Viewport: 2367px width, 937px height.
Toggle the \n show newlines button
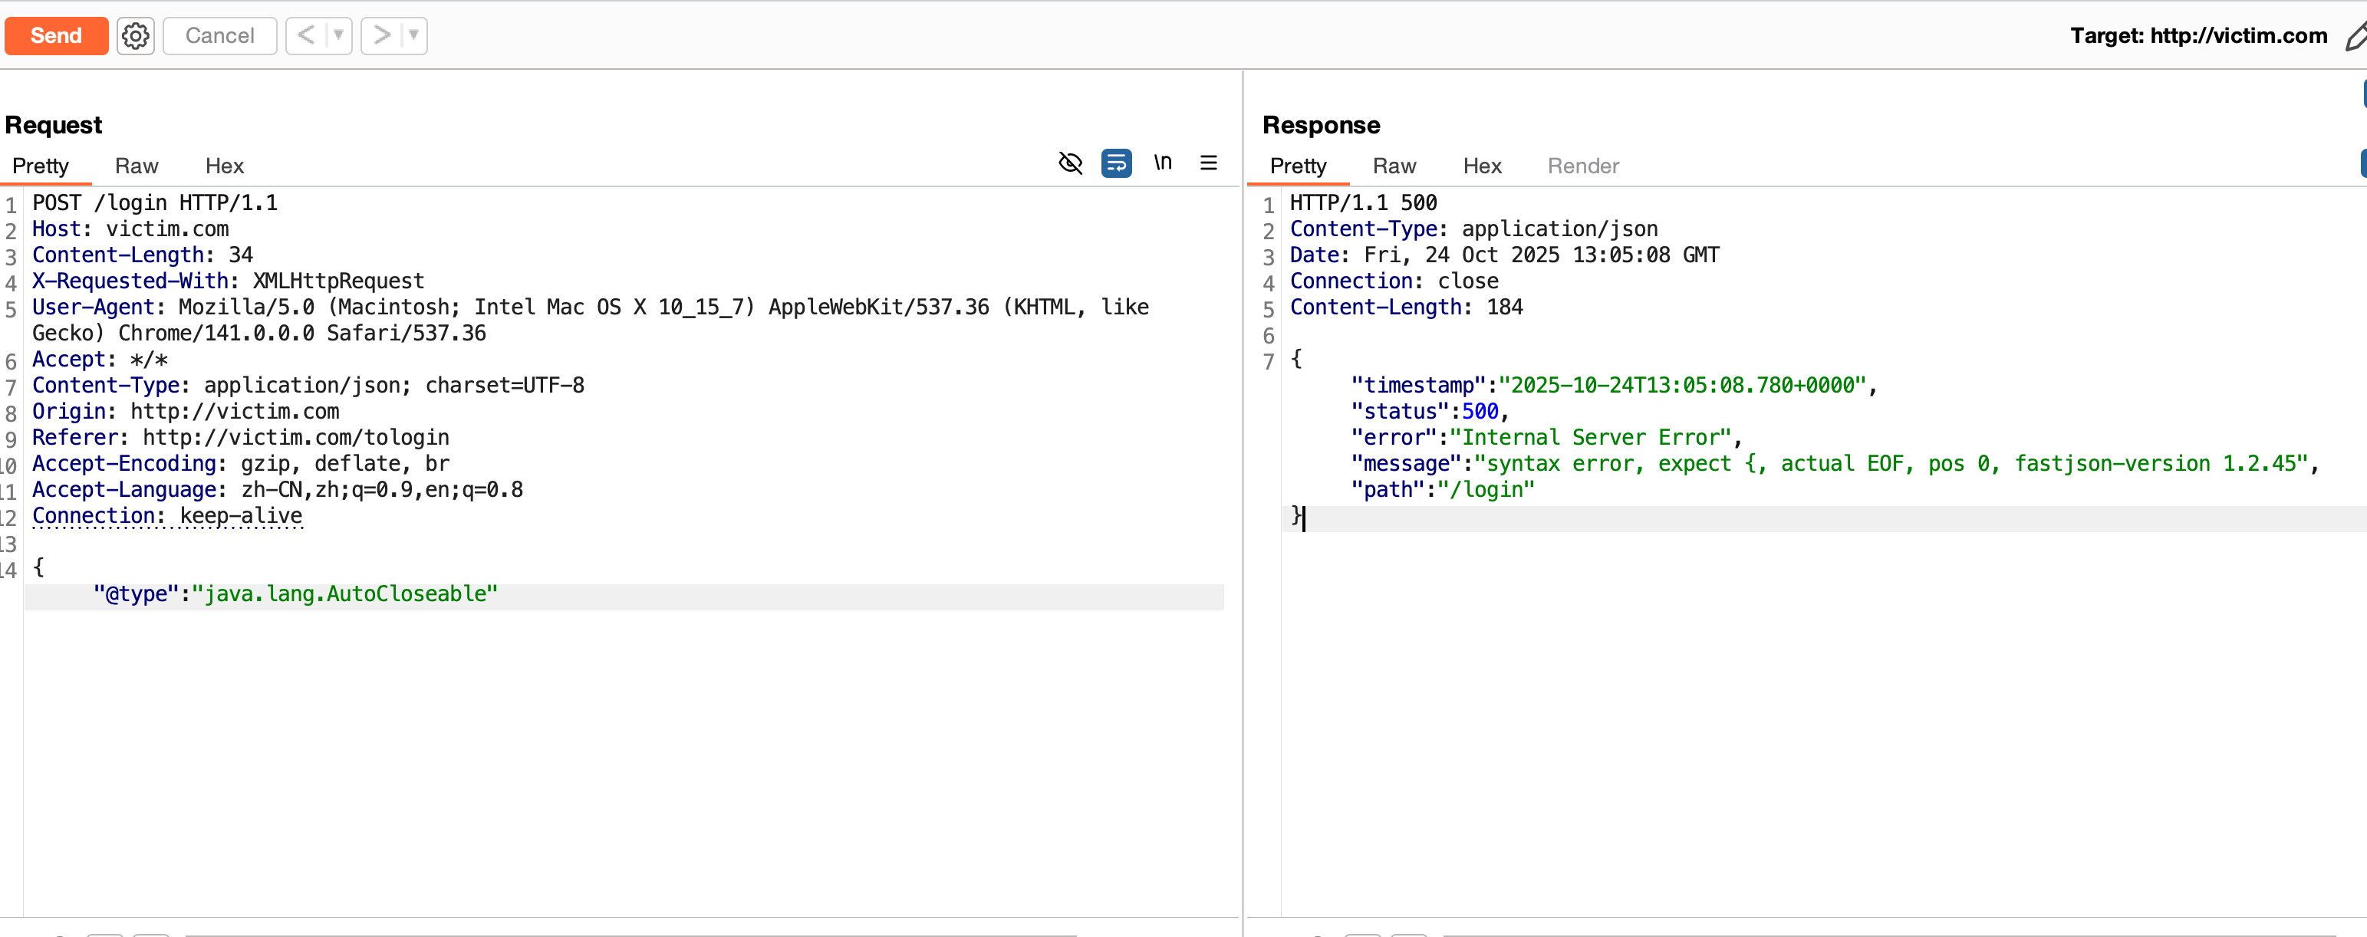tap(1162, 163)
